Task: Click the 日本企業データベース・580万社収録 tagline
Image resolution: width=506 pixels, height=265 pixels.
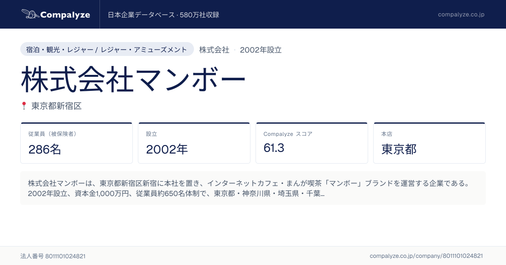Action: tap(163, 15)
